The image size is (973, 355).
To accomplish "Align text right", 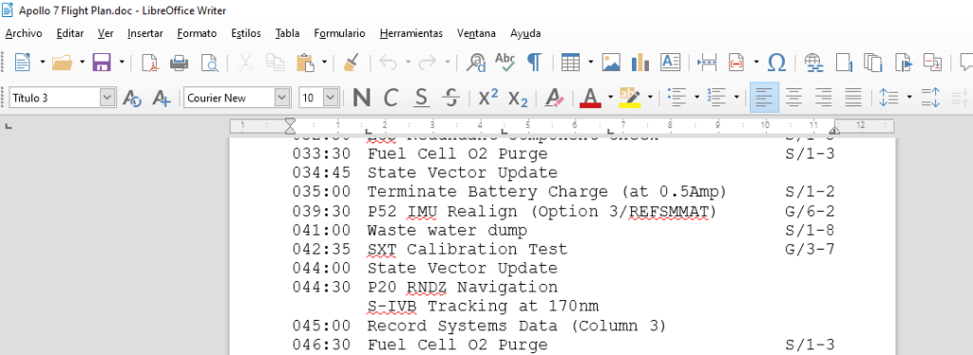I will [x=824, y=97].
